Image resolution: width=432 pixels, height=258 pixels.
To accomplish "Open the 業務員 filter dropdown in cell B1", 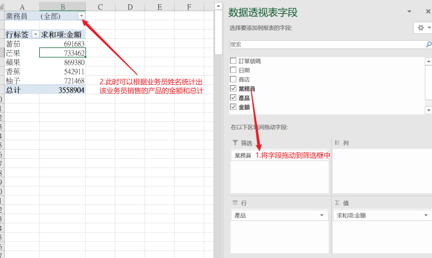I will pos(81,16).
